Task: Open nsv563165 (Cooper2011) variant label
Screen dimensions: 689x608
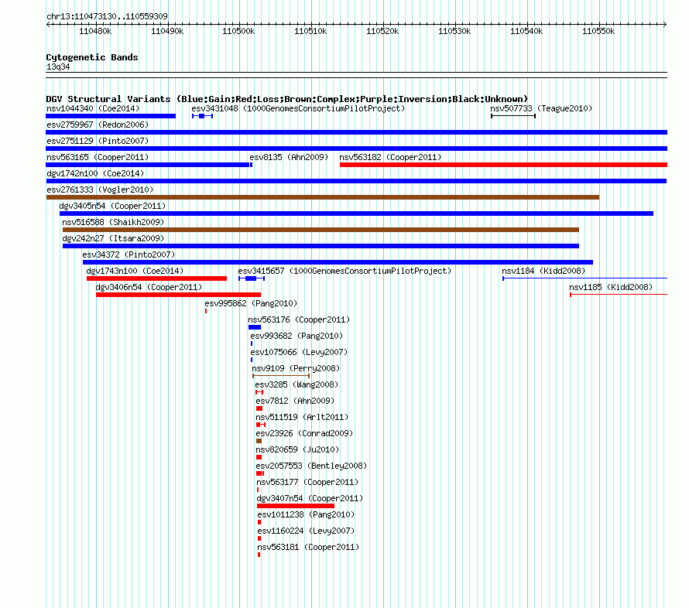Action: [98, 157]
